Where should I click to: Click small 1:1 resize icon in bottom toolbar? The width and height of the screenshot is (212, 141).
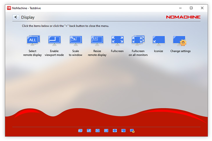[x=106, y=131]
